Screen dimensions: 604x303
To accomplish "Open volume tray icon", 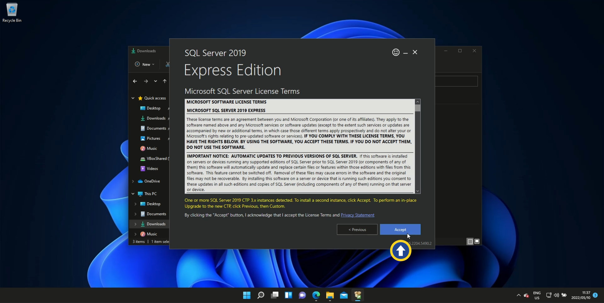I will tap(557, 295).
